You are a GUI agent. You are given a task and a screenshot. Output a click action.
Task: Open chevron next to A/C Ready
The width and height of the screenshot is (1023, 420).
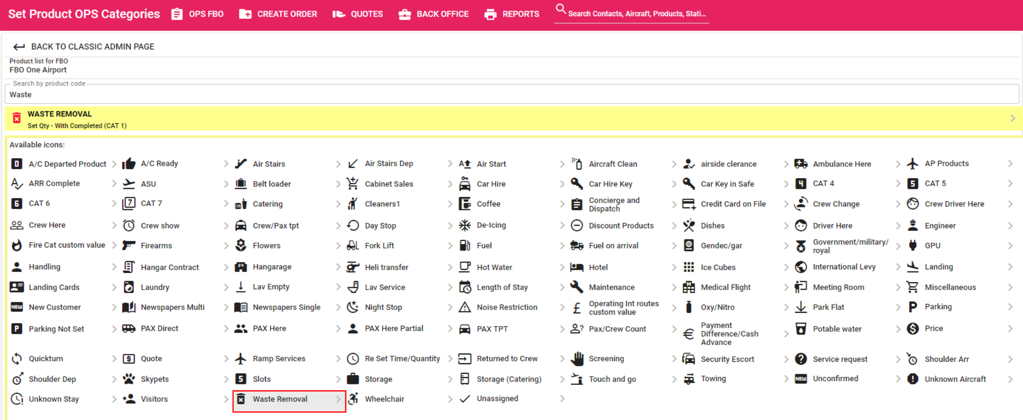(x=226, y=164)
